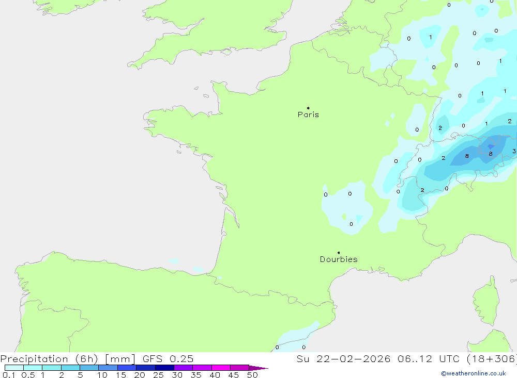Open the weatheronline.co.uk copyright link

[x=474, y=373]
